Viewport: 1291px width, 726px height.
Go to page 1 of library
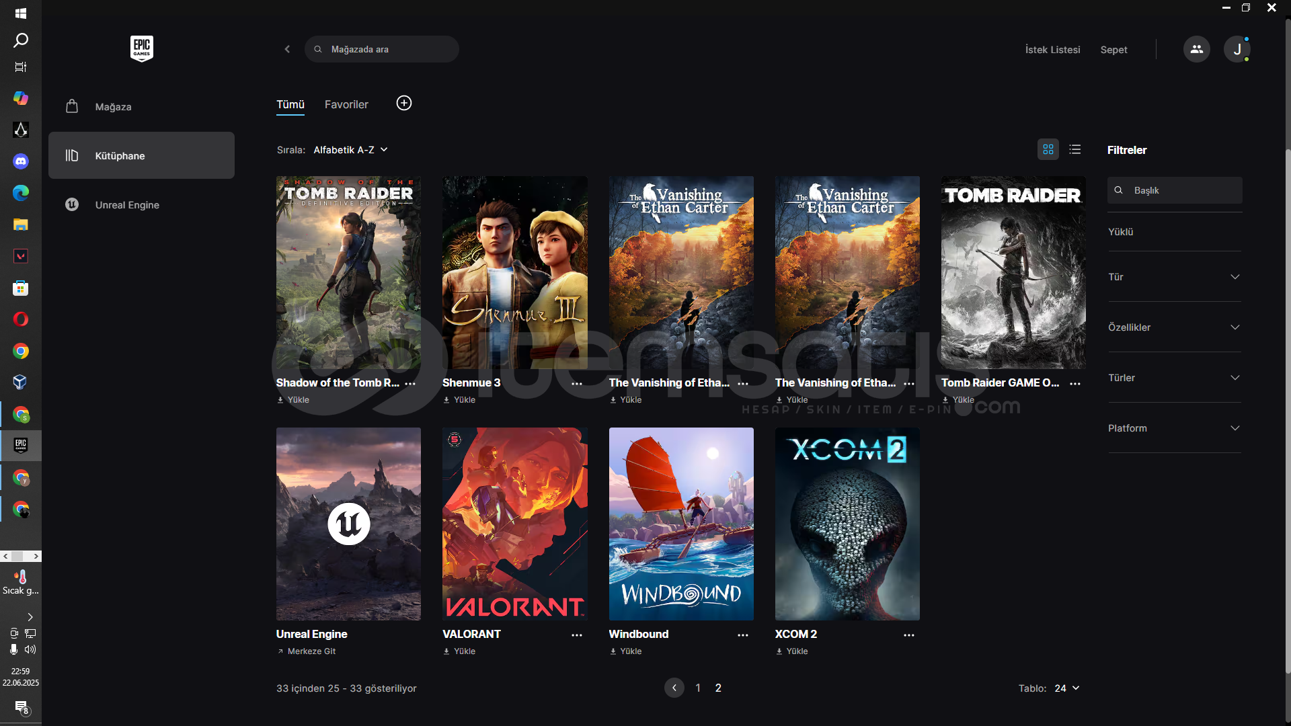click(x=698, y=688)
